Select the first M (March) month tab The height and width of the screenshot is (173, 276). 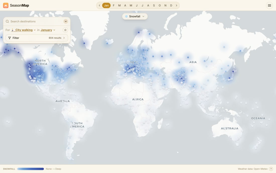119,6
